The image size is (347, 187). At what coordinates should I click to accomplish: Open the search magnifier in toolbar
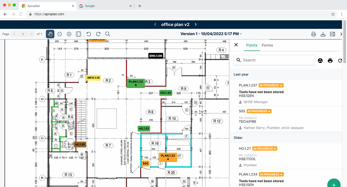(x=108, y=34)
